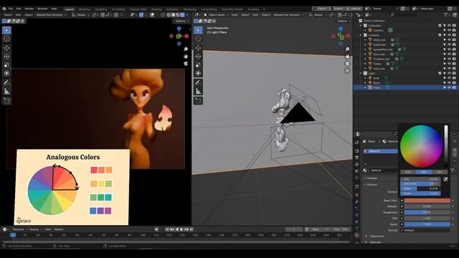Collapse the Light collection in outliner
This screenshot has width=459, height=258.
[361, 73]
